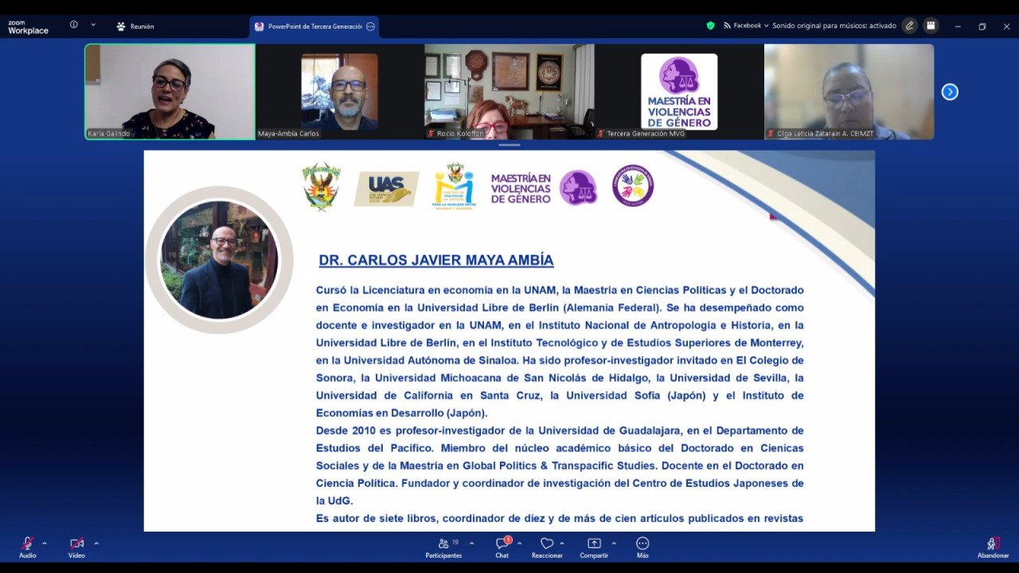Toggle Sonido original para músicos
Screen dimensions: 1019x573
(835, 25)
